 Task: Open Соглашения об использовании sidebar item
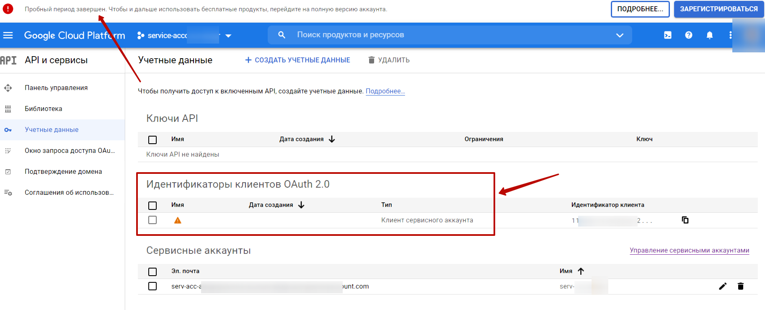point(69,192)
